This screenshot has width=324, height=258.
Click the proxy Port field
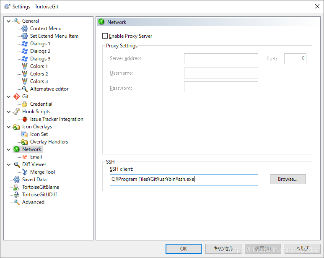coord(295,59)
